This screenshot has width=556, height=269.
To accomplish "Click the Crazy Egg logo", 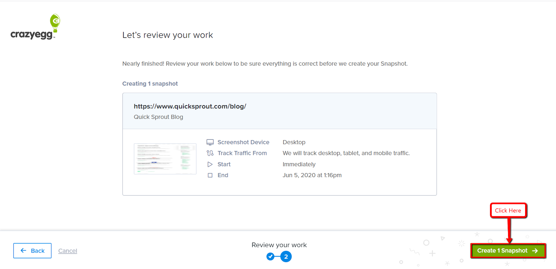I will 35,27.
